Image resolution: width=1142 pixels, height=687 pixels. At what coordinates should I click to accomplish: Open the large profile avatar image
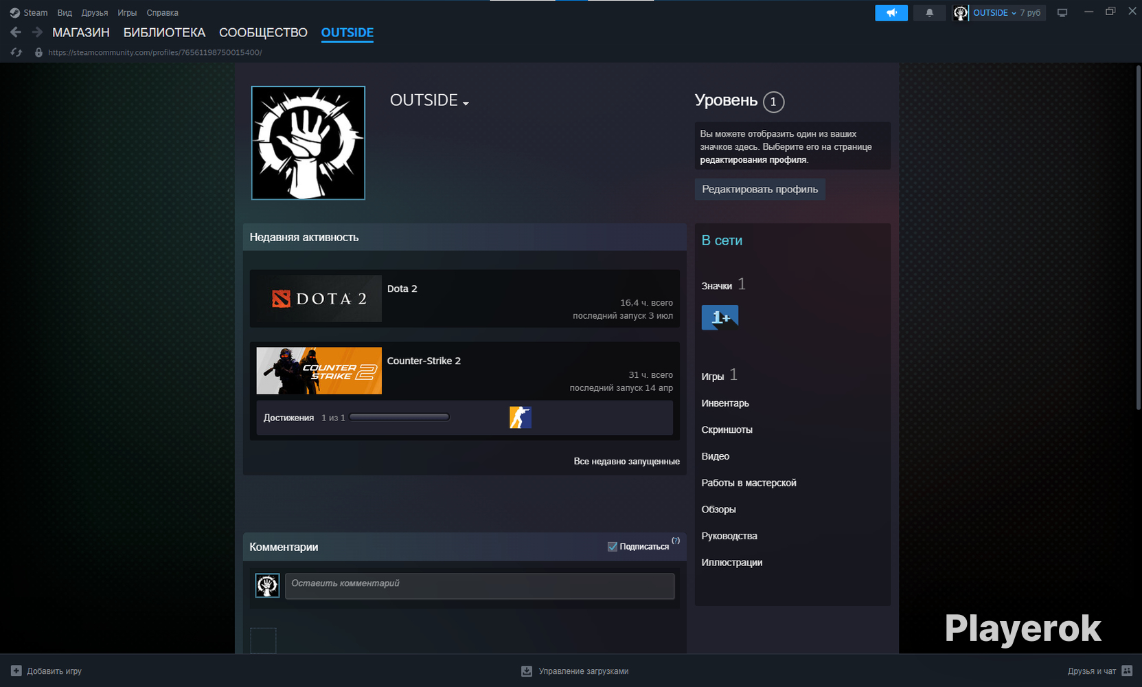click(x=308, y=143)
